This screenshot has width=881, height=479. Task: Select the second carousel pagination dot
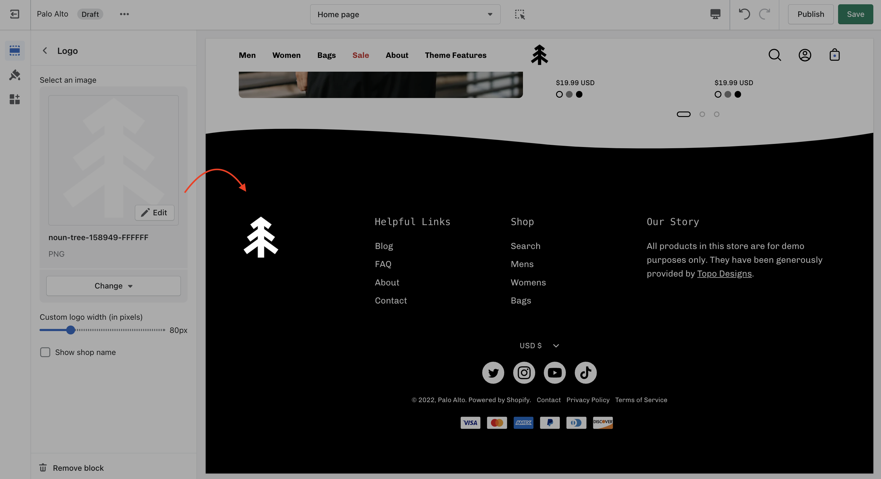[702, 115]
